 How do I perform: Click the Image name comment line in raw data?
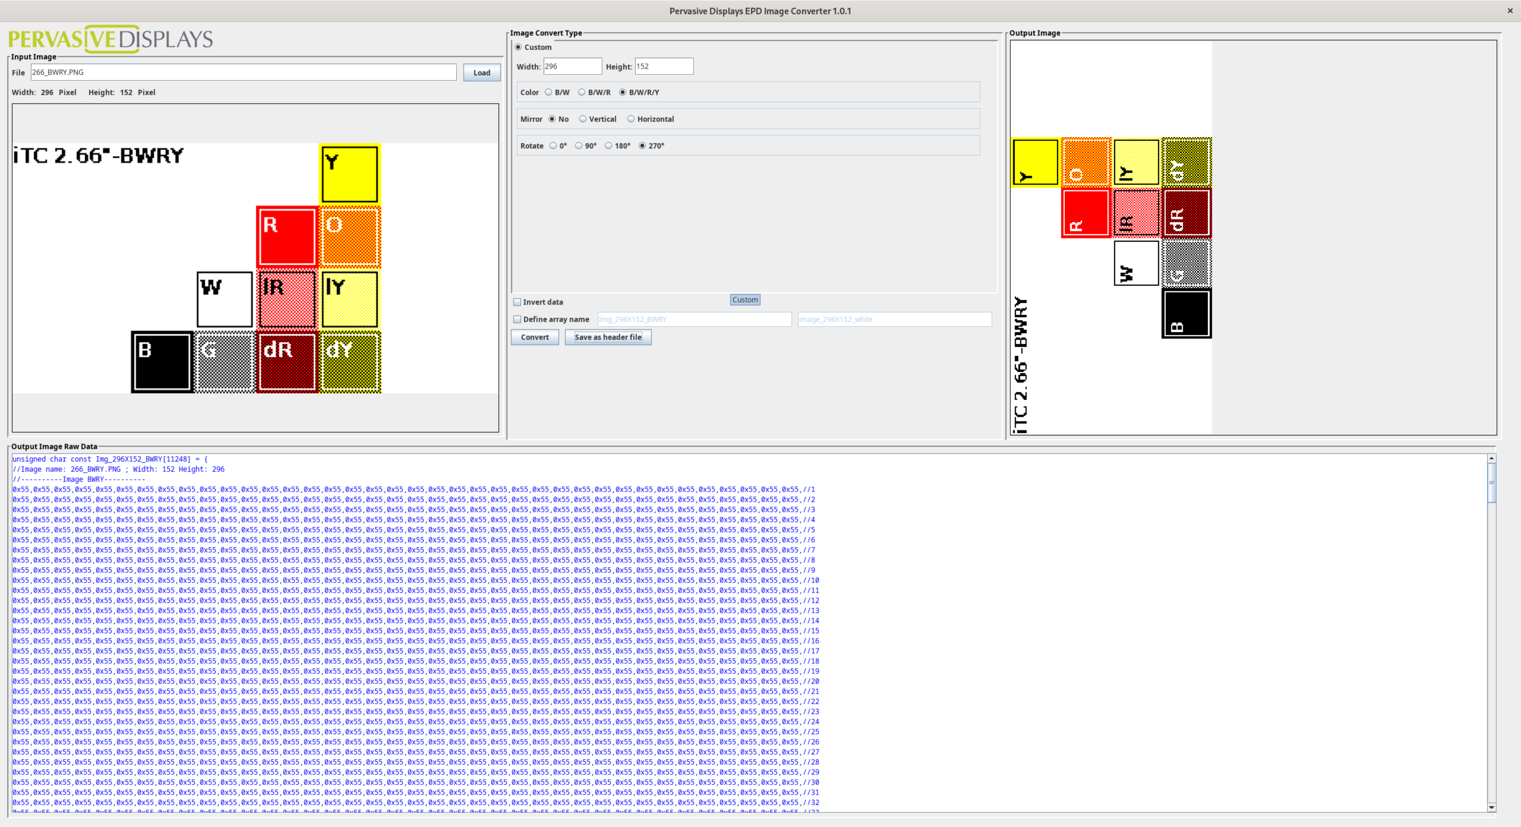click(x=119, y=469)
